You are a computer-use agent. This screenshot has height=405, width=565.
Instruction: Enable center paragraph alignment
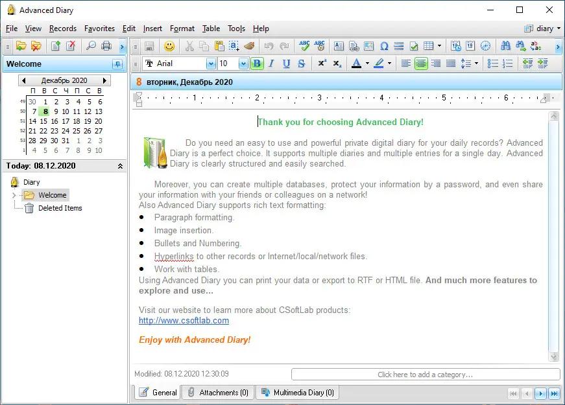tap(421, 64)
